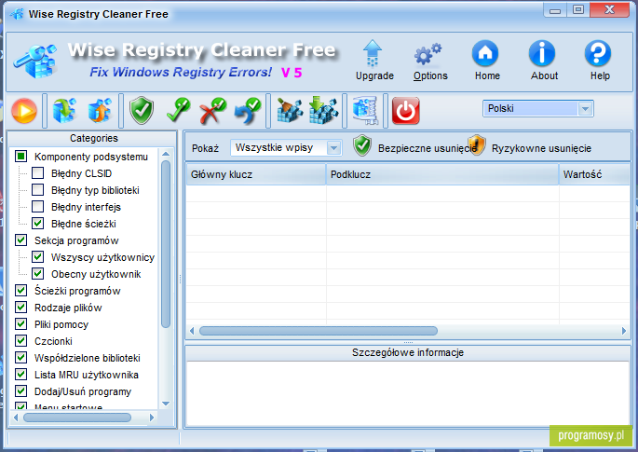Viewport: 638px width, 452px height.
Task: Open the Wszystkie wpisy filter dropdown
Action: pyautogui.click(x=286, y=147)
